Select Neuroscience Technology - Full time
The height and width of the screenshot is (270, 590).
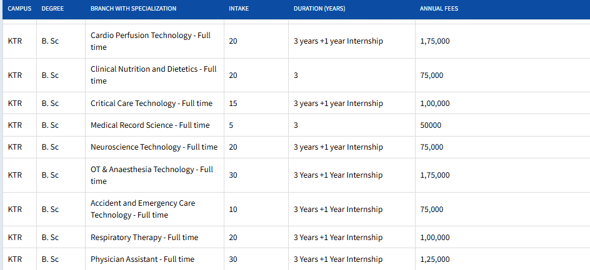(154, 147)
